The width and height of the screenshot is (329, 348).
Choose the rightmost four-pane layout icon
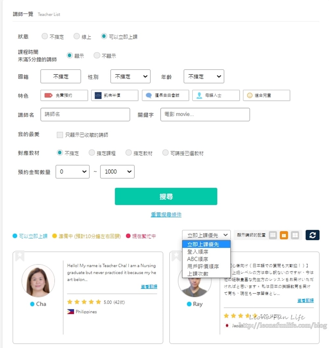point(295,235)
